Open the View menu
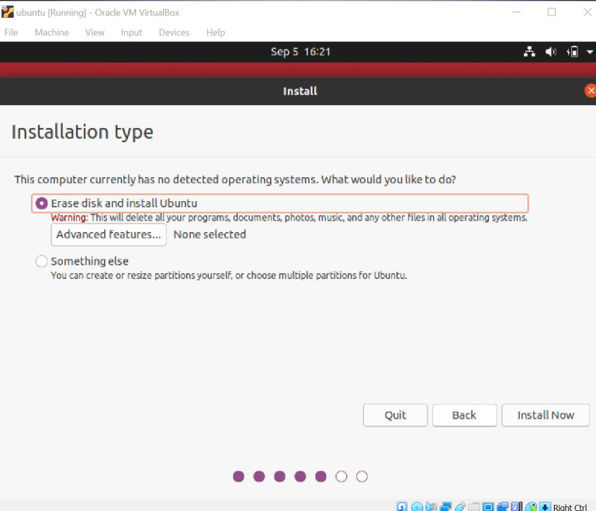The width and height of the screenshot is (596, 511). click(95, 33)
